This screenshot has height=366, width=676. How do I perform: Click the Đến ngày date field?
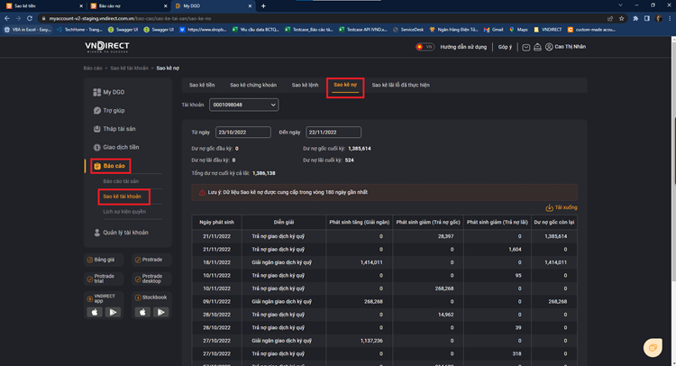click(x=333, y=133)
